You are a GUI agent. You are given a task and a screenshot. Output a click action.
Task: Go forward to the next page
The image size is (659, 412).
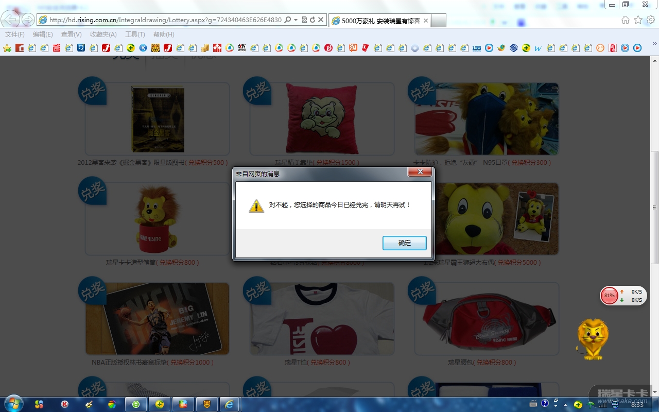[28, 20]
